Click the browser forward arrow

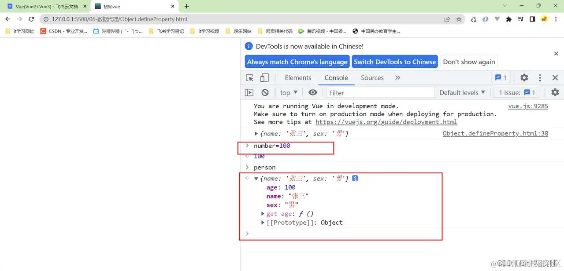click(x=19, y=19)
